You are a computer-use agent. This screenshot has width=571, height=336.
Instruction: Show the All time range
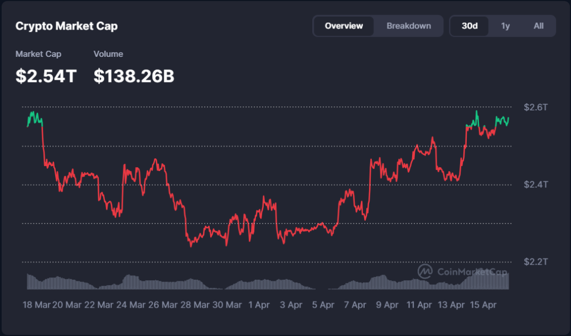(x=538, y=26)
